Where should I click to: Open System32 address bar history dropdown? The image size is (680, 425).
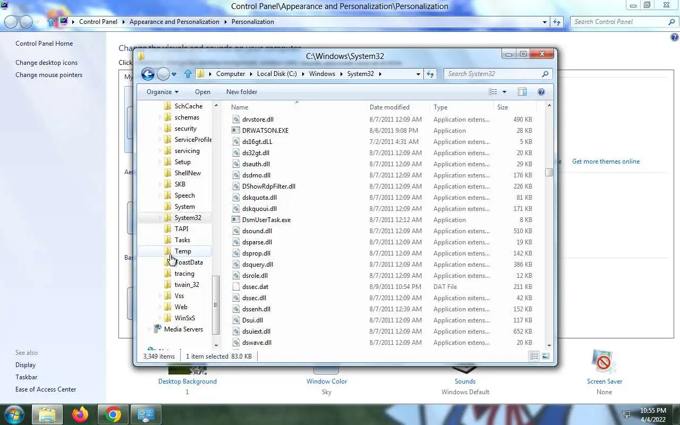(419, 74)
